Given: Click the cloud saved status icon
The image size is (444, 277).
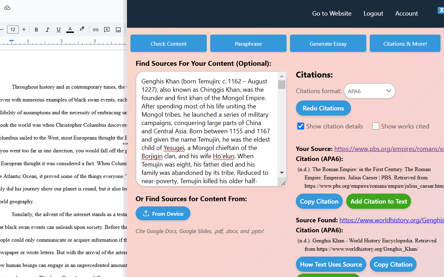Looking at the screenshot, I should click(7, 8).
